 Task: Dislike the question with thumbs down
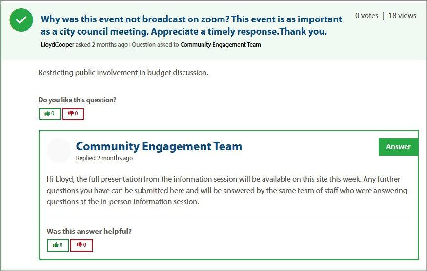pos(73,114)
